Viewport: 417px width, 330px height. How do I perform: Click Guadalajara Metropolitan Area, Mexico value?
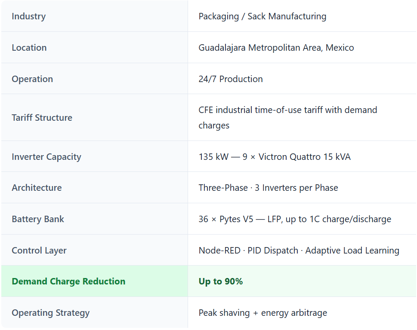(x=276, y=48)
